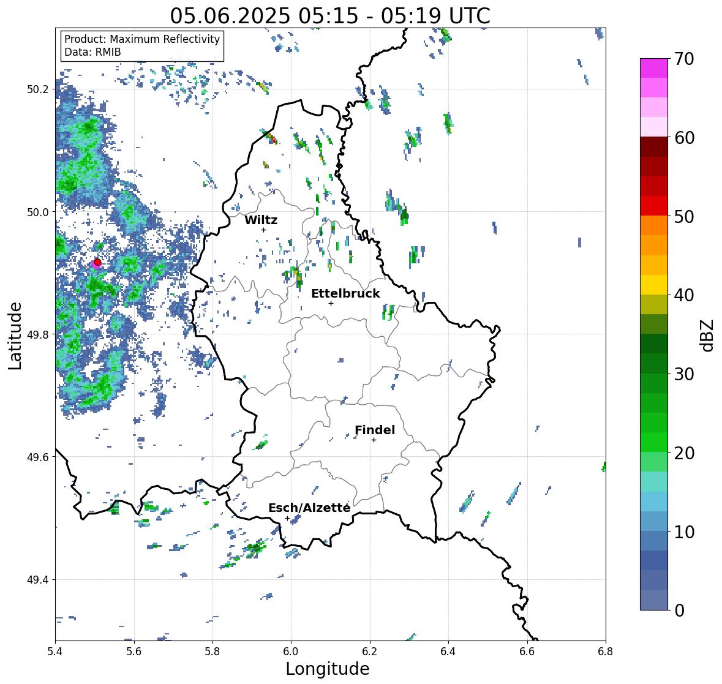Click the colorbar tick label 50

click(684, 216)
